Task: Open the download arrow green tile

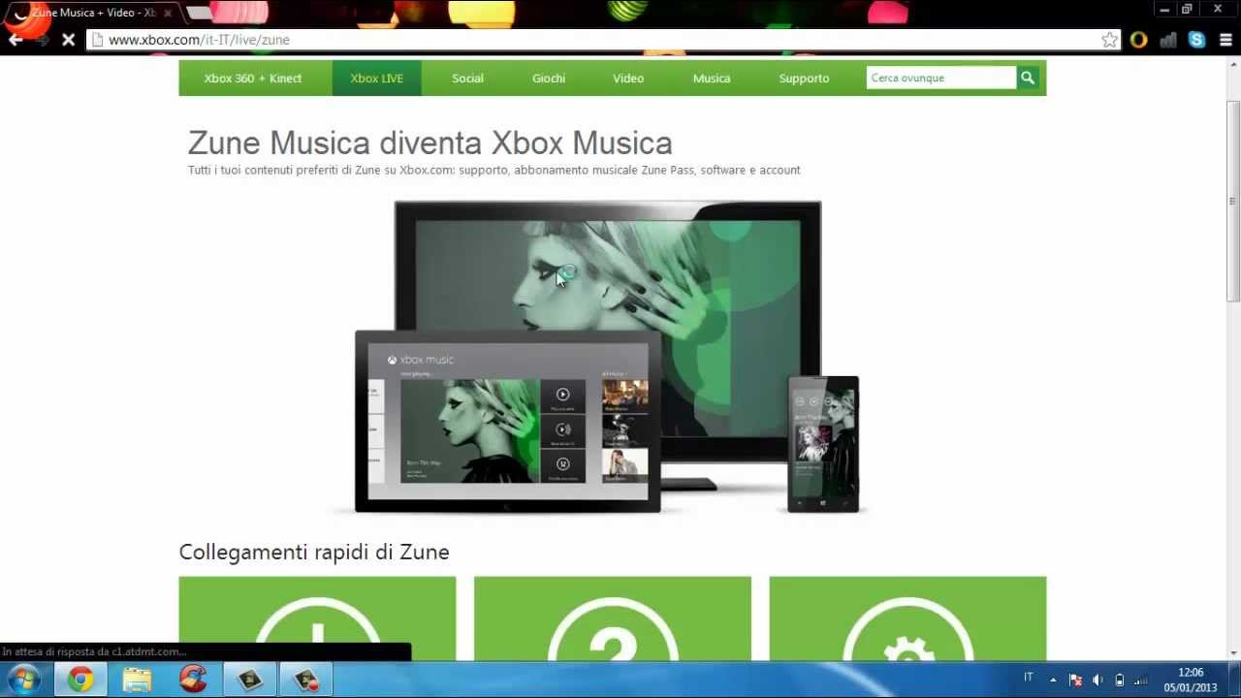Action: (x=317, y=619)
